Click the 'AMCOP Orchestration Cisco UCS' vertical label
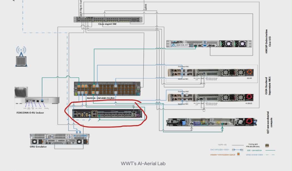 268,41
